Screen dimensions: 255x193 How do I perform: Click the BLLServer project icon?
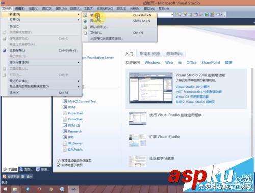pyautogui.click(x=65, y=143)
